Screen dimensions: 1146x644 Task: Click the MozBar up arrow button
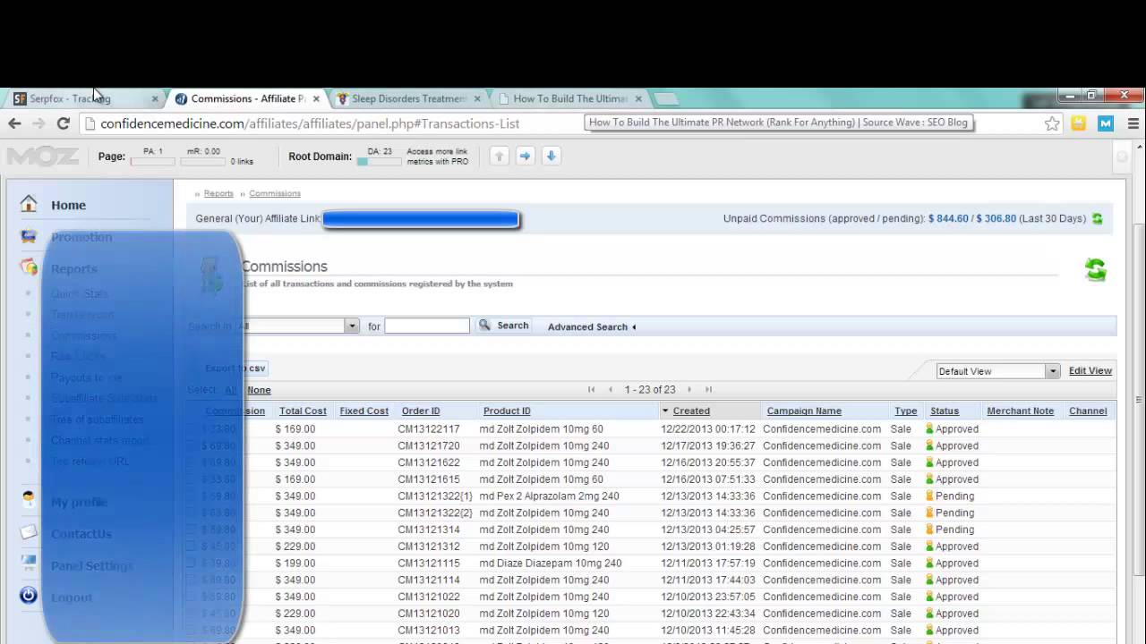pyautogui.click(x=500, y=156)
